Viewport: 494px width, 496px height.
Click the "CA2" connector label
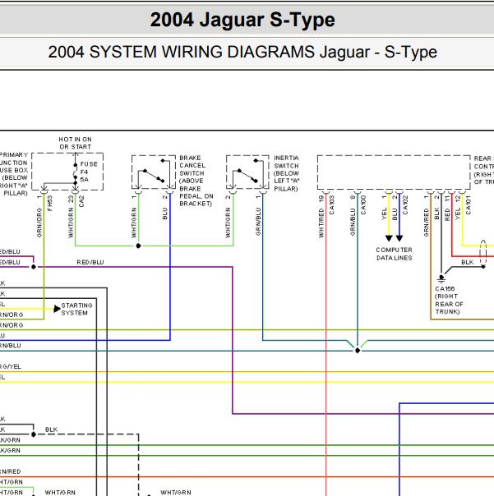point(81,201)
